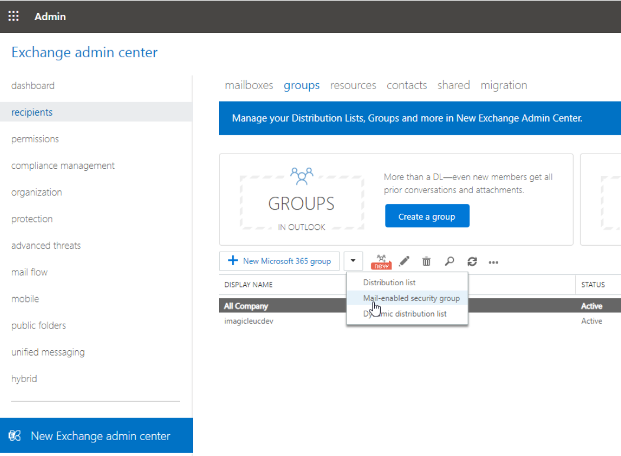
Task: Expand the new group type dropdown arrow
Action: [x=353, y=260]
